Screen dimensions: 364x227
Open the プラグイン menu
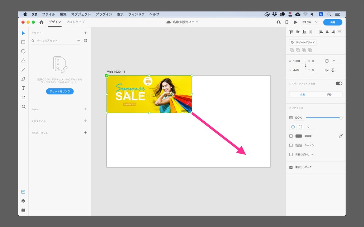[x=104, y=14]
